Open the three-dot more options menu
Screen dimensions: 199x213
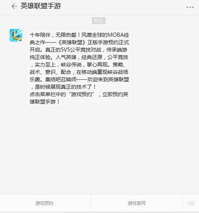point(190,7)
